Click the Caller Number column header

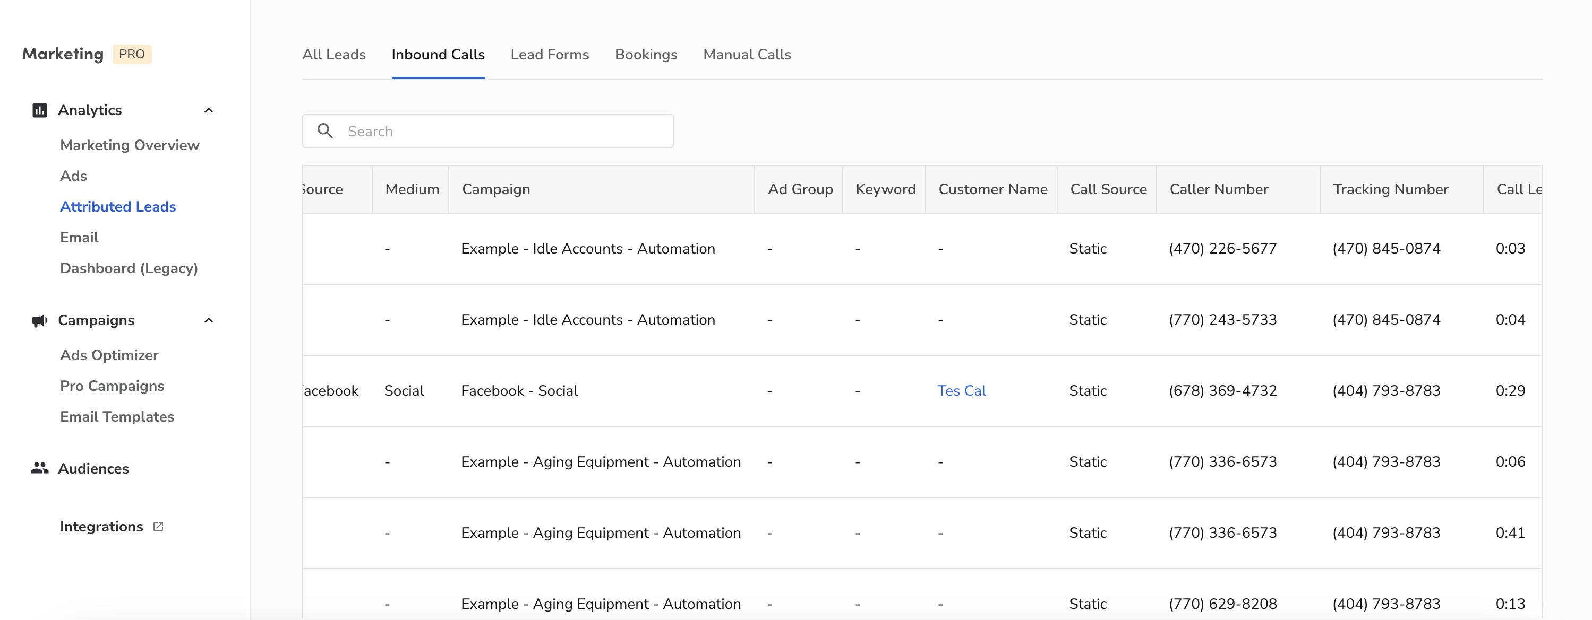point(1218,189)
